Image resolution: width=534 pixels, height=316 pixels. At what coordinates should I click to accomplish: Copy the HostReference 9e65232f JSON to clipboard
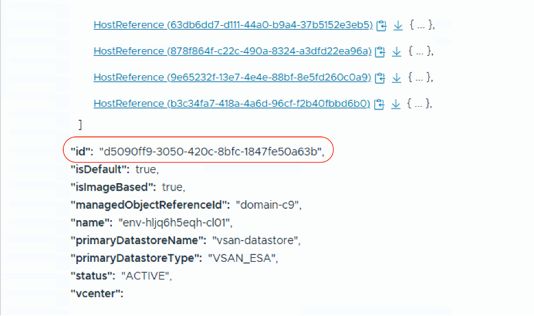pos(381,78)
